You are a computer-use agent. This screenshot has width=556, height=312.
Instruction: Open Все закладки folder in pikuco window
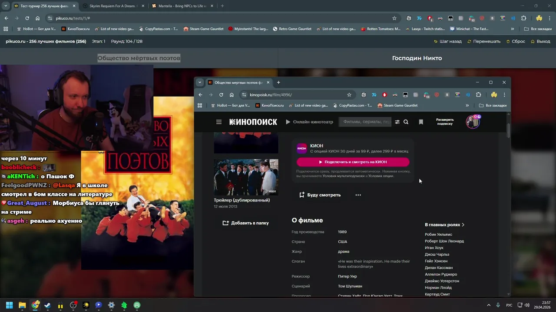coord(538,29)
